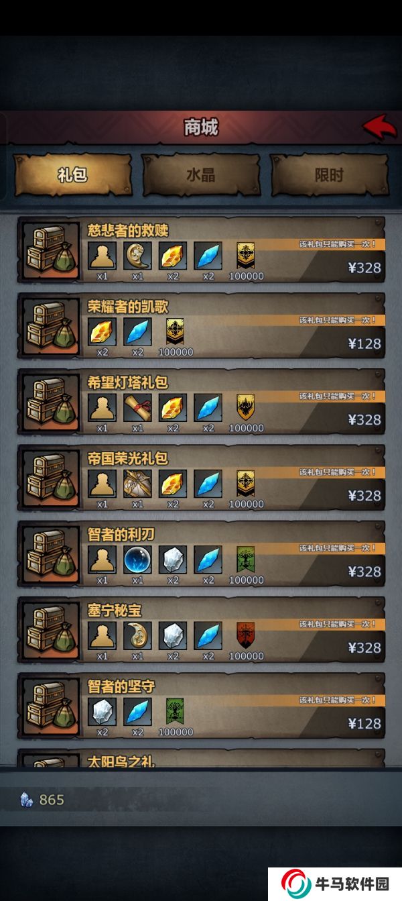Tap the red back arrow

click(x=379, y=126)
